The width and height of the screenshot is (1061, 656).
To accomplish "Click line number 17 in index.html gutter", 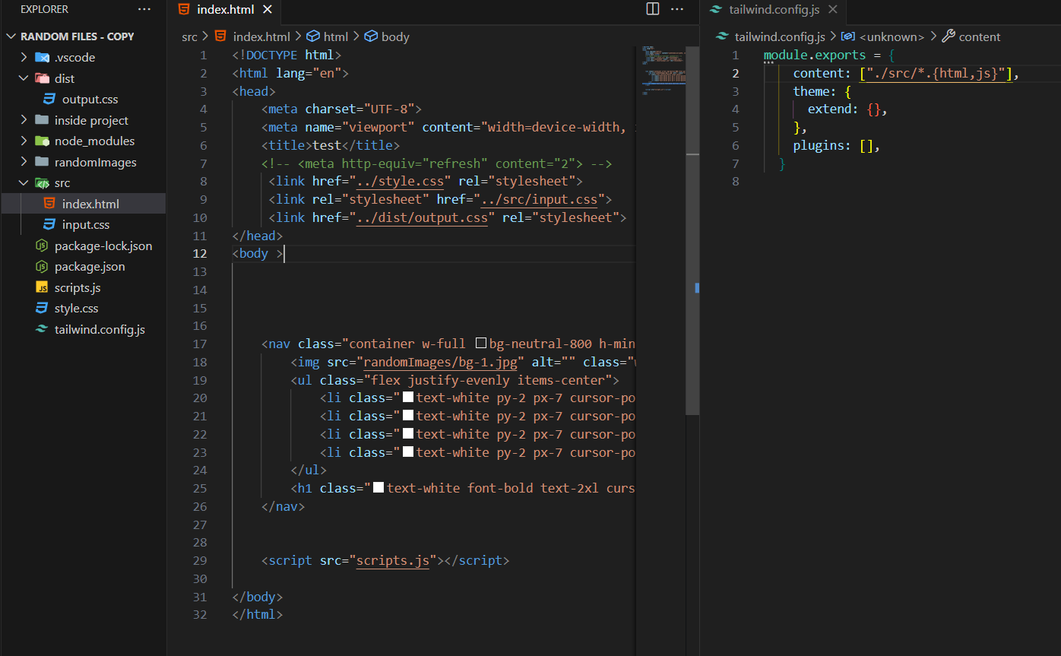I will pyautogui.click(x=200, y=344).
